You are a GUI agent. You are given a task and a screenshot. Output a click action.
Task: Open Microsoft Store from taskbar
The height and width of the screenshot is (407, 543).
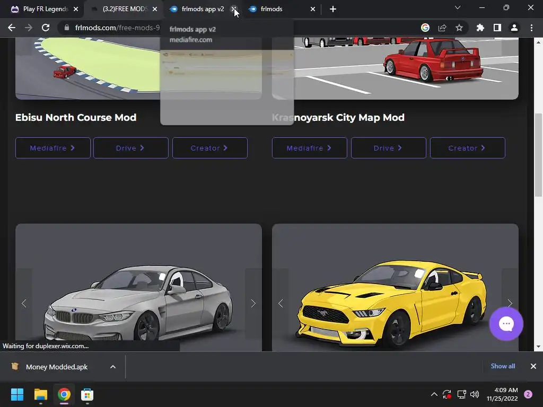pyautogui.click(x=87, y=394)
